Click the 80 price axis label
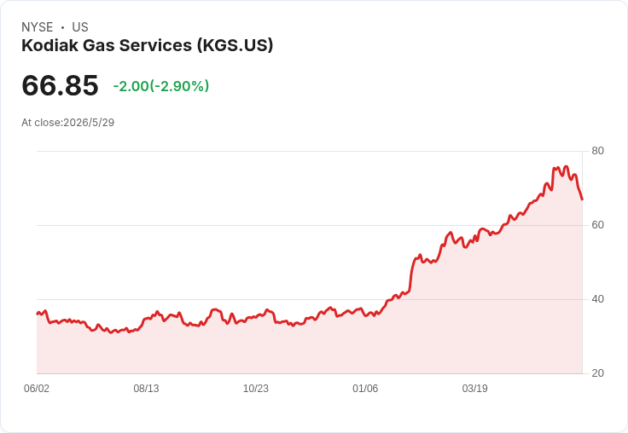Screen dimensions: 628x433 tap(597, 151)
